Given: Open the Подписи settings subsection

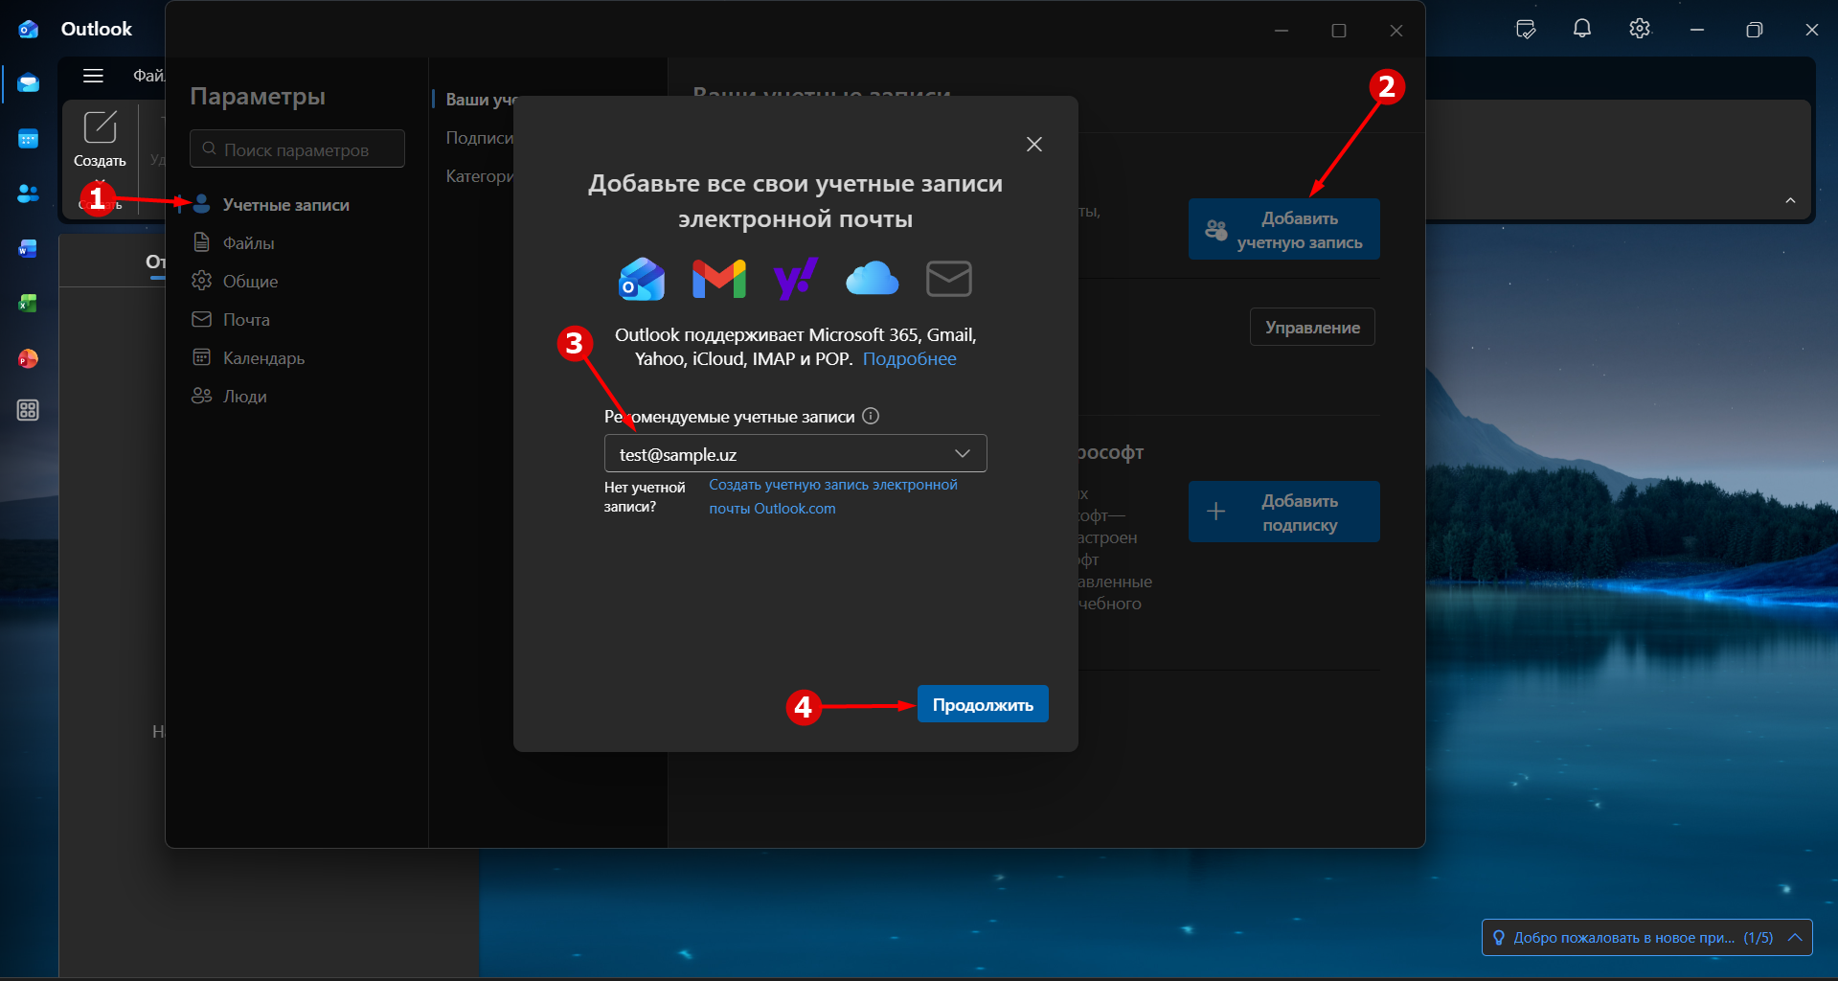Looking at the screenshot, I should (x=479, y=138).
